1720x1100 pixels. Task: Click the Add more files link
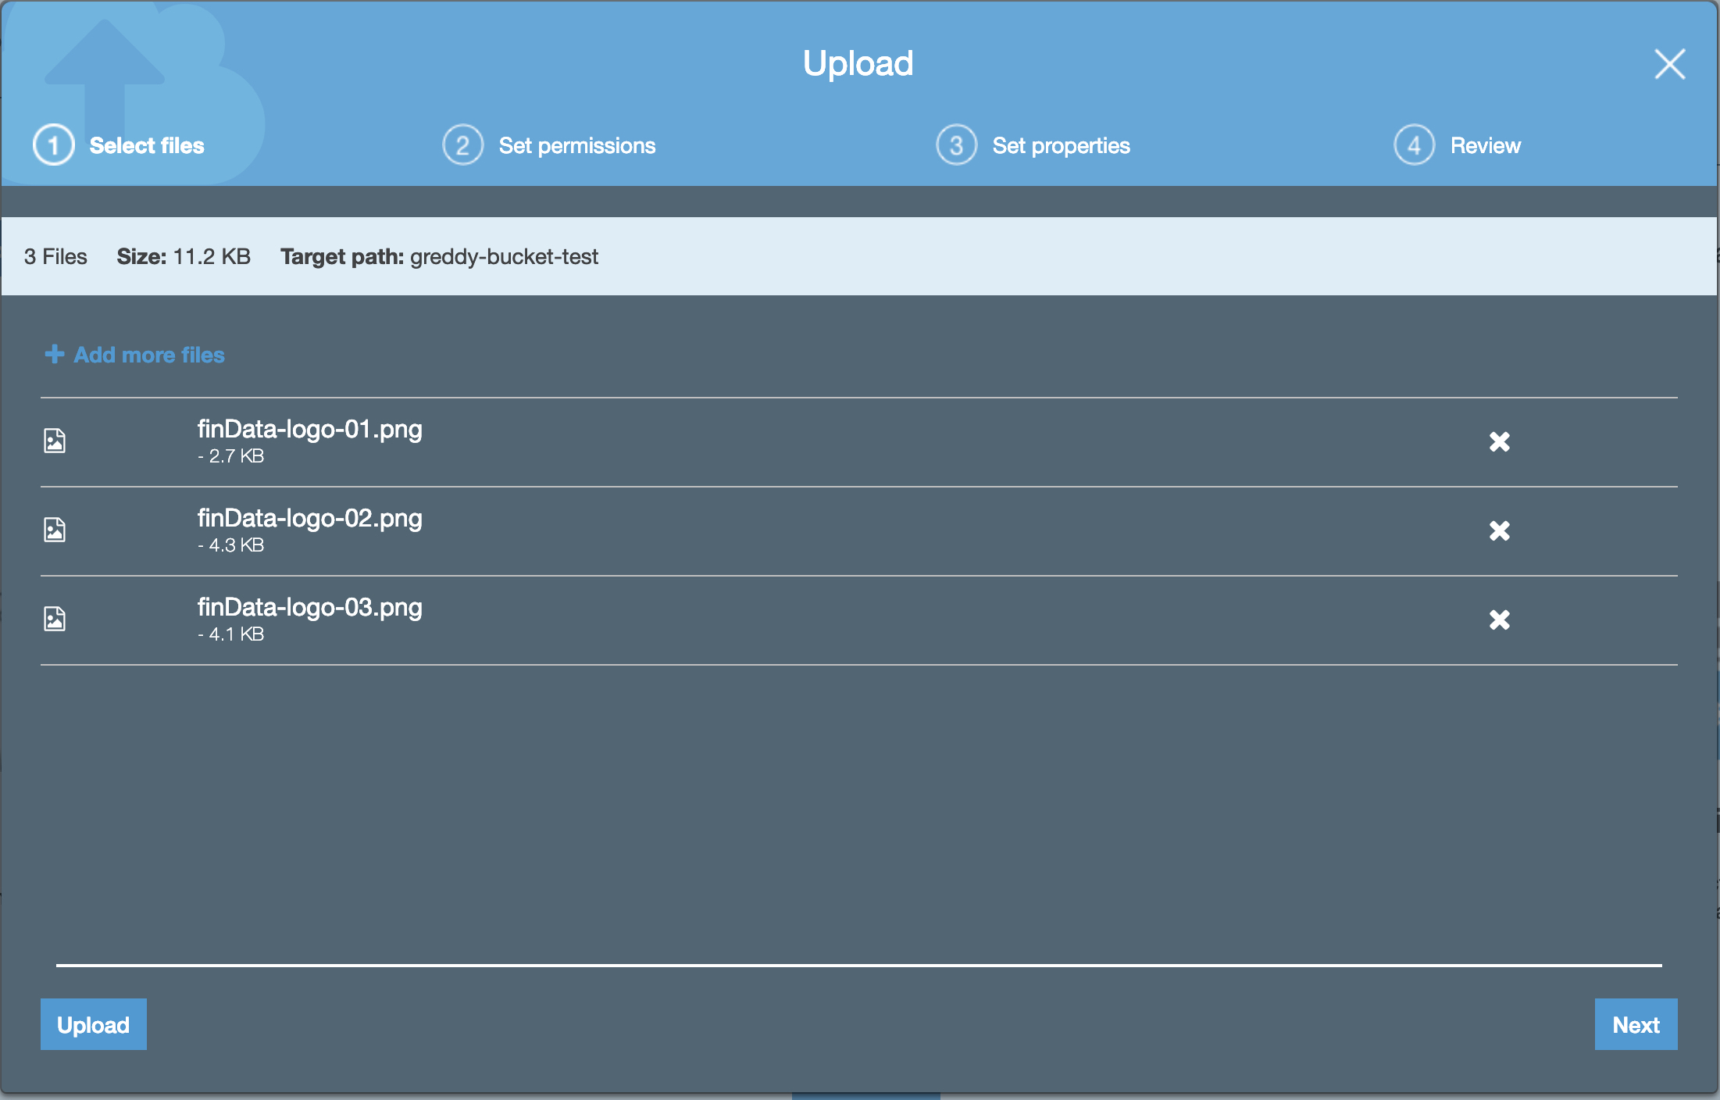pyautogui.click(x=149, y=355)
